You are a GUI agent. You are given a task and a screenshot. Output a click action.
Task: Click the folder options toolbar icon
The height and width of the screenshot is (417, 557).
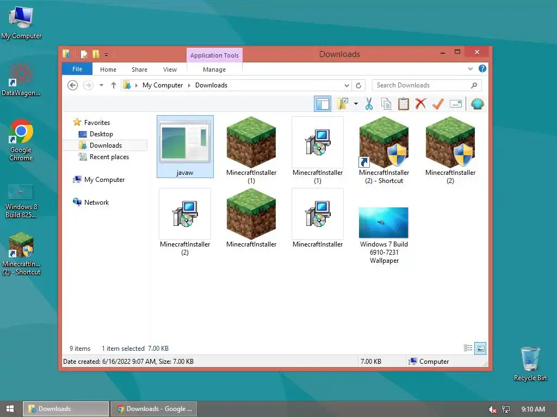pos(343,104)
